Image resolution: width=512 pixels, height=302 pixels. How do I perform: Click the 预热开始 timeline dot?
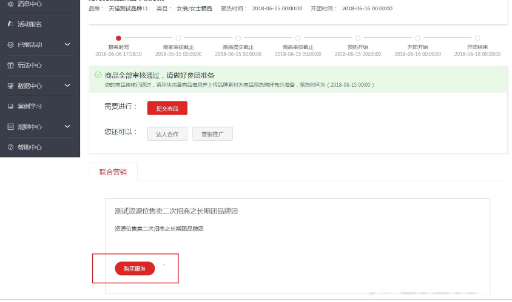pyautogui.click(x=358, y=38)
